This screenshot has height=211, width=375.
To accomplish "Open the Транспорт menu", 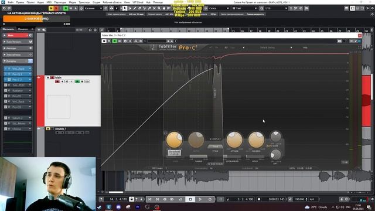I will (x=84, y=2).
